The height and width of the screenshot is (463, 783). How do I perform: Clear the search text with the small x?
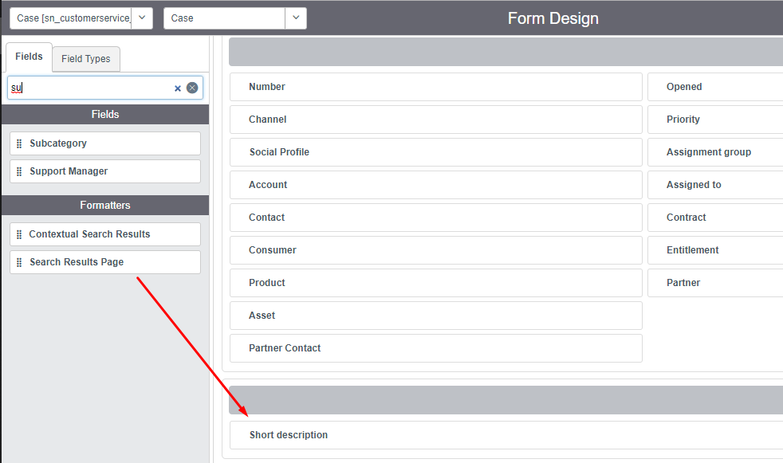(x=178, y=88)
